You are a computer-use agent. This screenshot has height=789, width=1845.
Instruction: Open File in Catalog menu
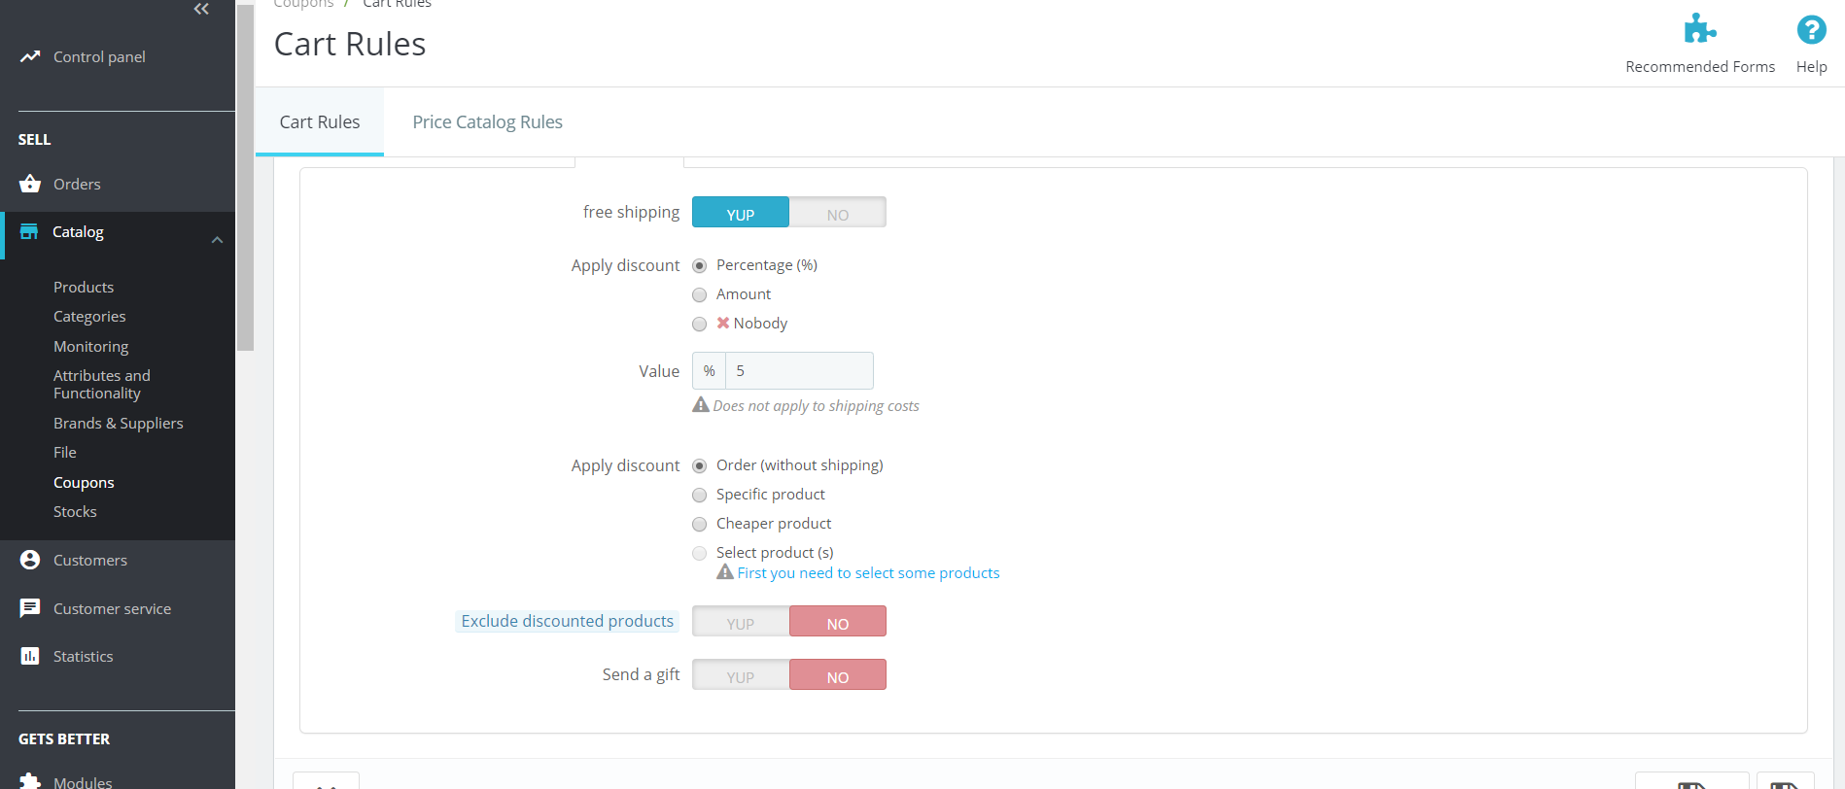(65, 452)
